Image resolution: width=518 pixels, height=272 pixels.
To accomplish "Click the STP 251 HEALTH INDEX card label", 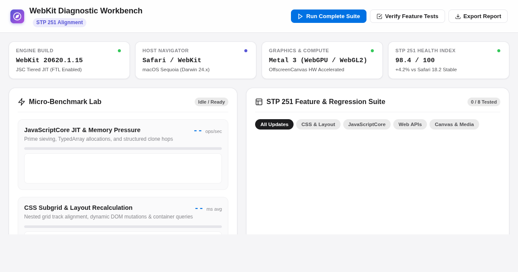I will click(426, 51).
